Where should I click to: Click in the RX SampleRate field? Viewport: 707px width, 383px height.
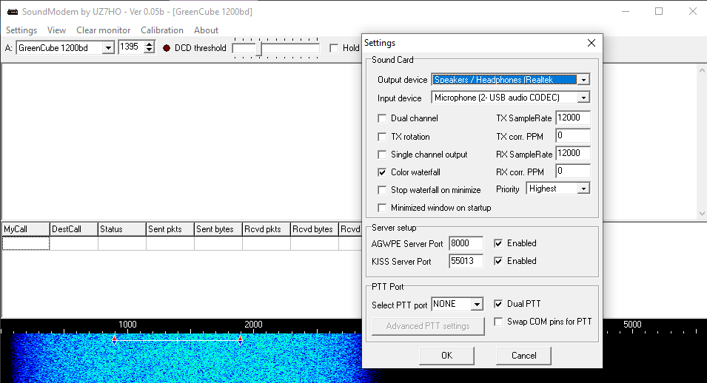tap(573, 153)
